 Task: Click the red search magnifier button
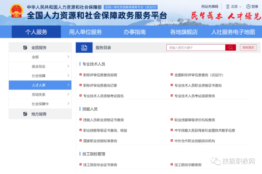point(230,48)
